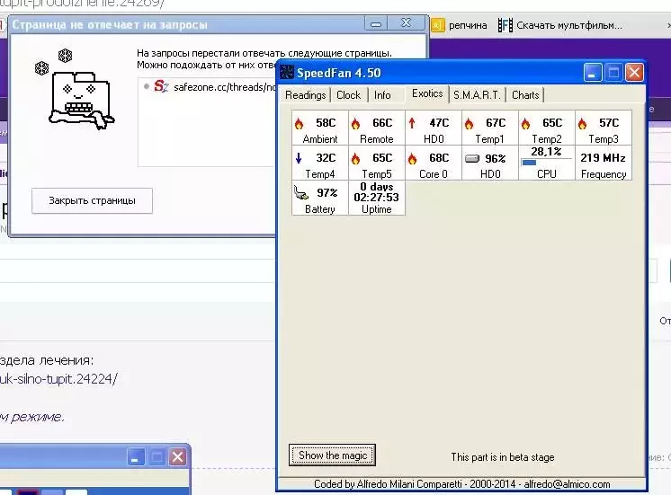Click the Закрыть страницы button
The image size is (671, 495).
(92, 200)
